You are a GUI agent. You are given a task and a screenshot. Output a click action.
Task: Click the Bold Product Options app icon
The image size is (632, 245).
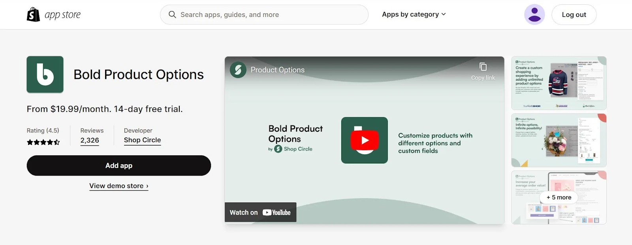coord(45,74)
